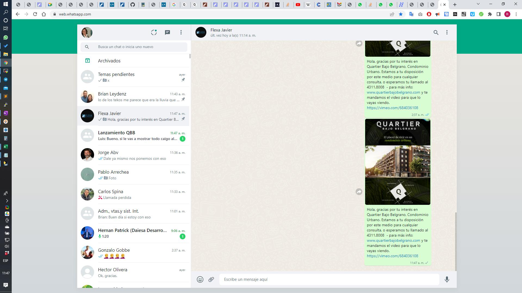Viewport: 522px width, 293px height.
Task: Open the Carlos Spina chat with missed call
Action: (133, 194)
